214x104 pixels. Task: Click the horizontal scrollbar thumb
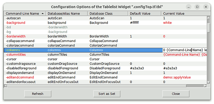click(97, 86)
